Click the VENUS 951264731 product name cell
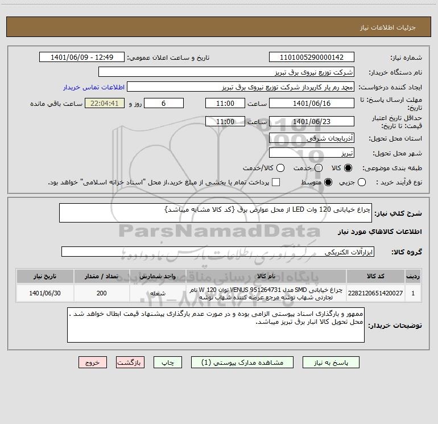The image size is (438, 424). (x=266, y=293)
